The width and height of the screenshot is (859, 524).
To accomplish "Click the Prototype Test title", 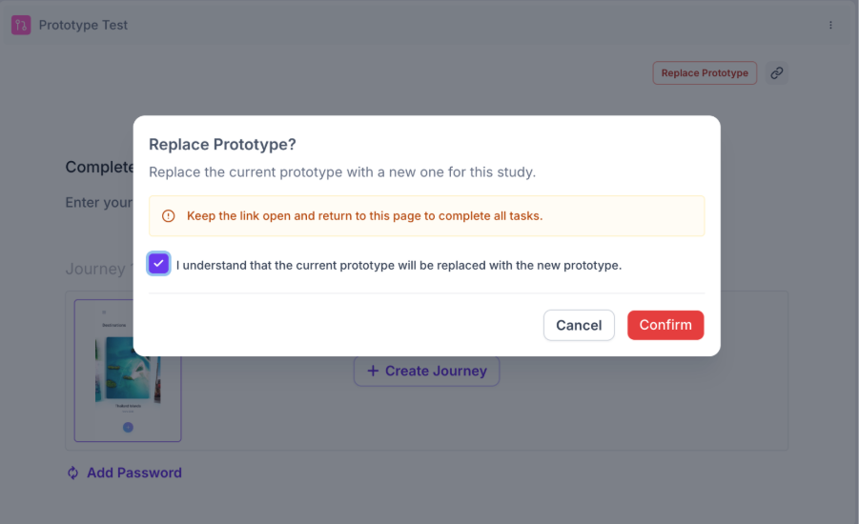I will tap(83, 25).
